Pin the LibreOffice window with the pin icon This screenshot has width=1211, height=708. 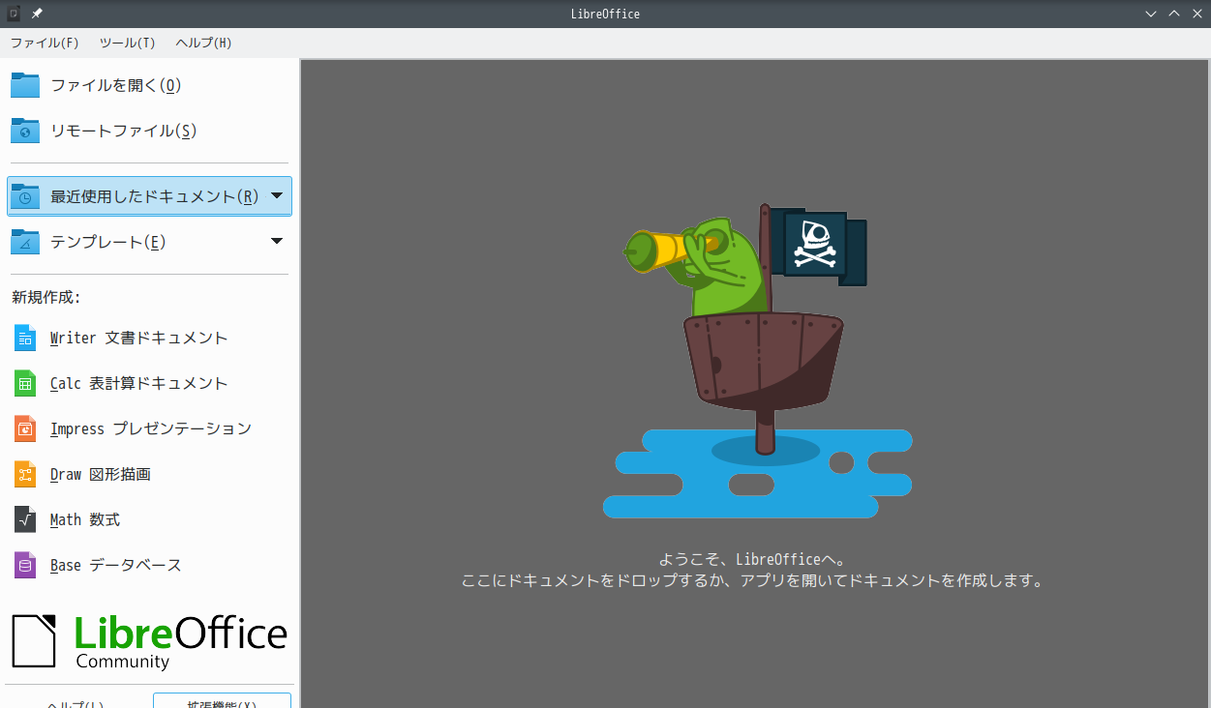(37, 14)
